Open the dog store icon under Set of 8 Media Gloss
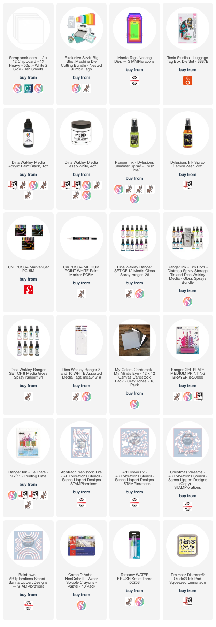This screenshot has height=627, width=216. pyautogui.click(x=28, y=396)
